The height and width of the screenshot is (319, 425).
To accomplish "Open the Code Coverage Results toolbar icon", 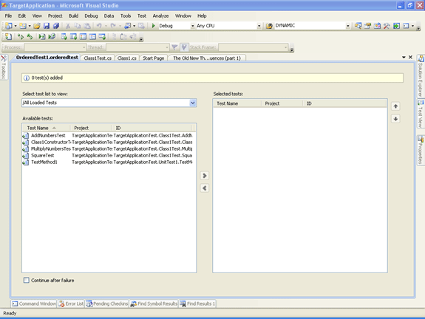I will pyautogui.click(x=92, y=37).
